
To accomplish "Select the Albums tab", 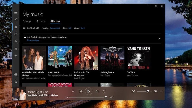I will [55, 21].
